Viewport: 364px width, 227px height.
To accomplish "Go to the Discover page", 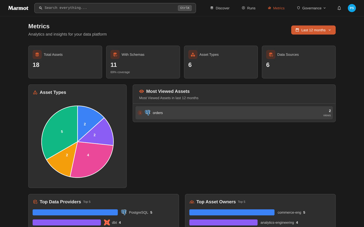I will pyautogui.click(x=220, y=8).
